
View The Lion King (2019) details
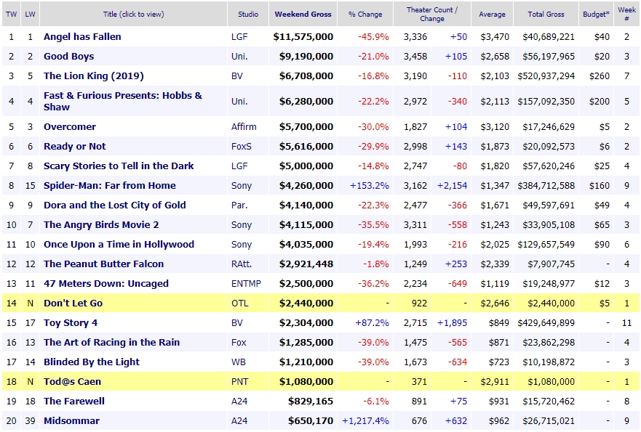pos(94,76)
